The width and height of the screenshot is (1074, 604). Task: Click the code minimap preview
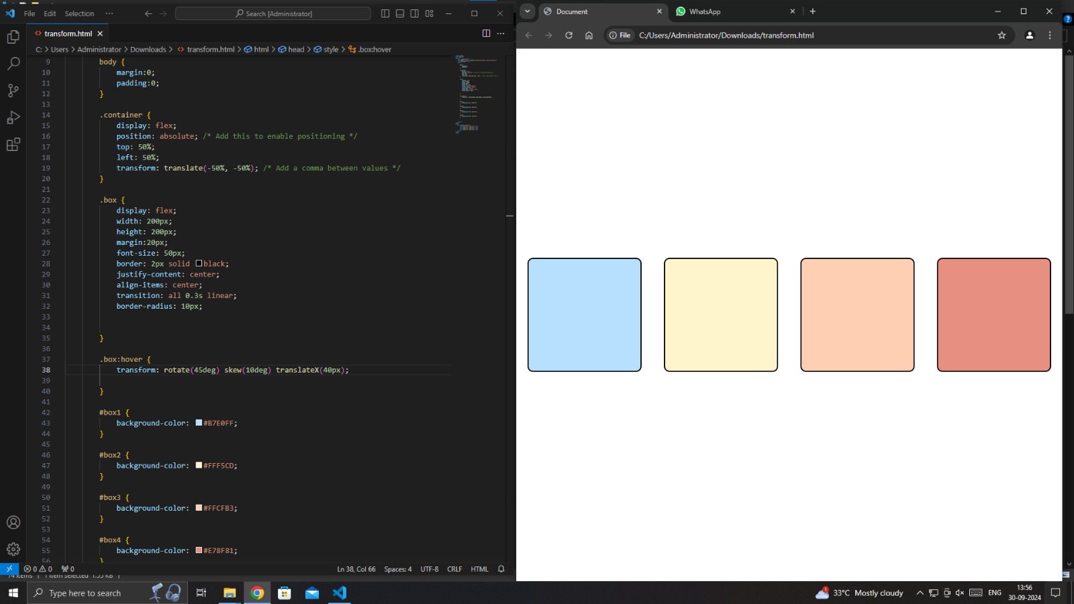[x=477, y=94]
